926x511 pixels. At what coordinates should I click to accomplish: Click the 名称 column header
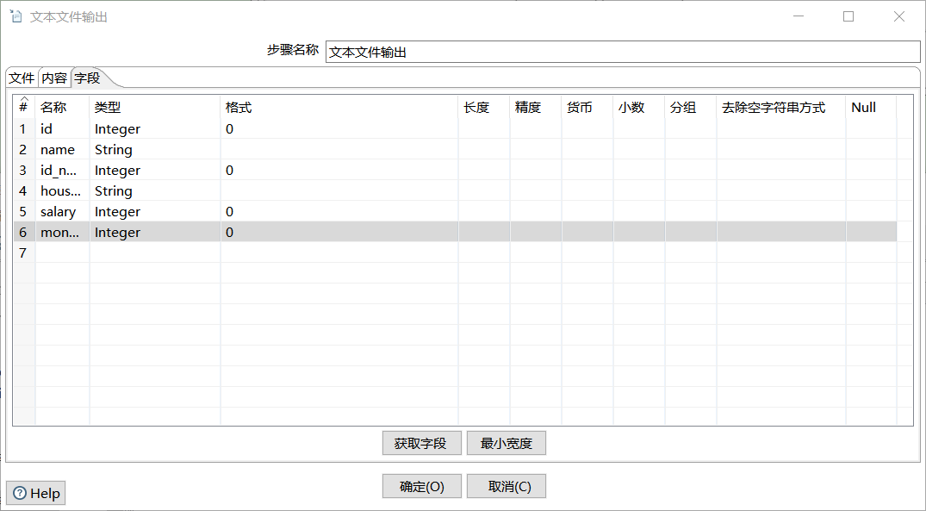[x=63, y=107]
